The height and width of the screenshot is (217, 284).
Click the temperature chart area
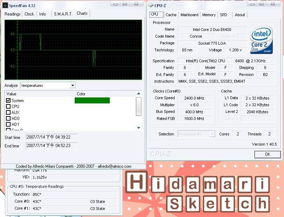73,50
